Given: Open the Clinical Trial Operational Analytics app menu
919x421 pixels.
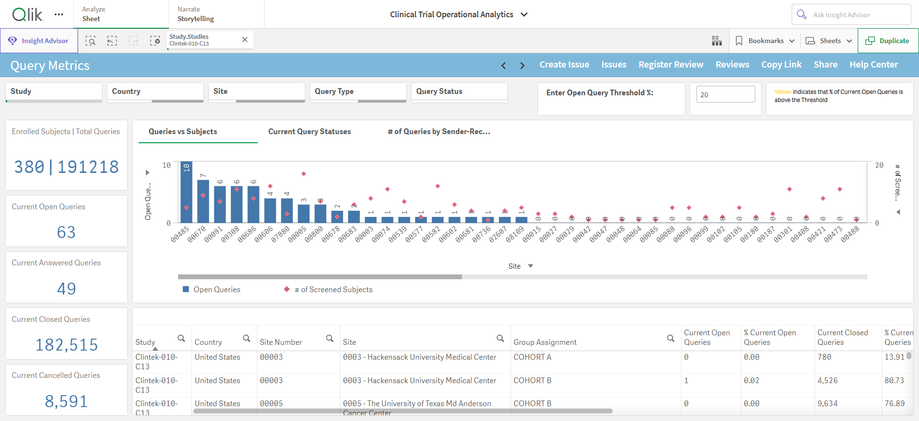Looking at the screenshot, I should (x=459, y=14).
